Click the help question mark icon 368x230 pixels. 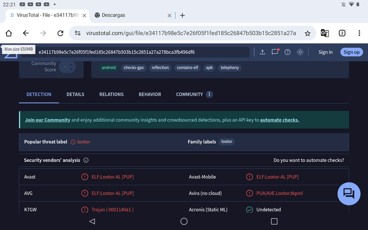(x=287, y=52)
